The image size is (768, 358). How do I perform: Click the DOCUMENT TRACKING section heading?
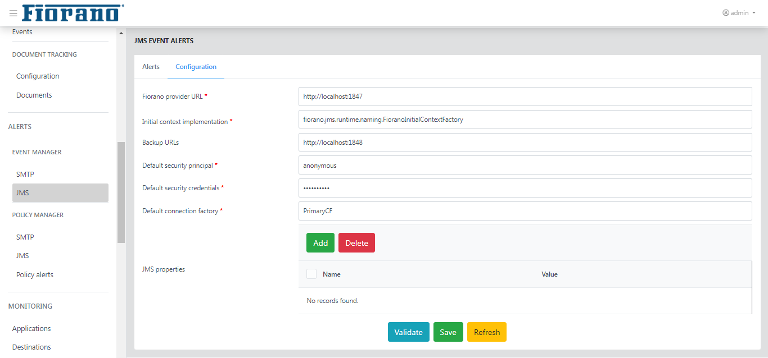tap(44, 55)
